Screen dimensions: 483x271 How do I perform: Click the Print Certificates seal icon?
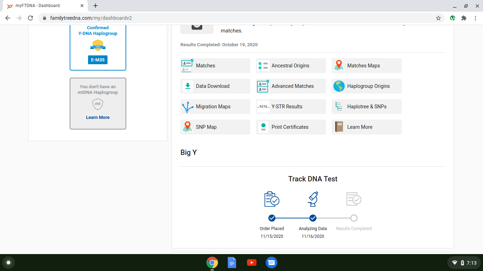(263, 127)
